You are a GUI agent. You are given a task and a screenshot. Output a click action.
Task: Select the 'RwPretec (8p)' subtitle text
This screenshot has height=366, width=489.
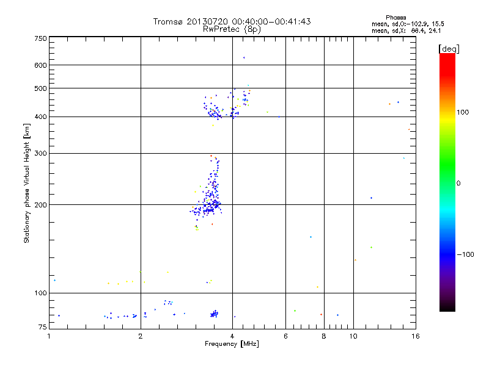(x=232, y=29)
